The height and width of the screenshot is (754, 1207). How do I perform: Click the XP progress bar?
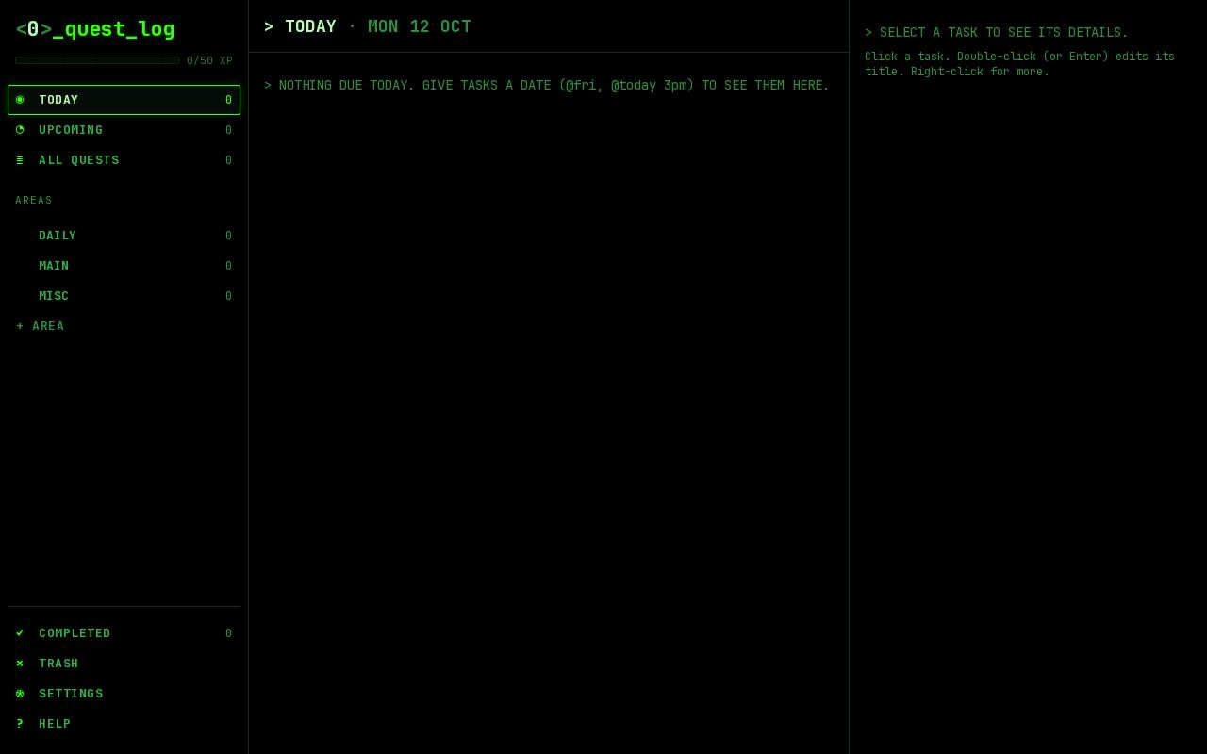pos(97,60)
